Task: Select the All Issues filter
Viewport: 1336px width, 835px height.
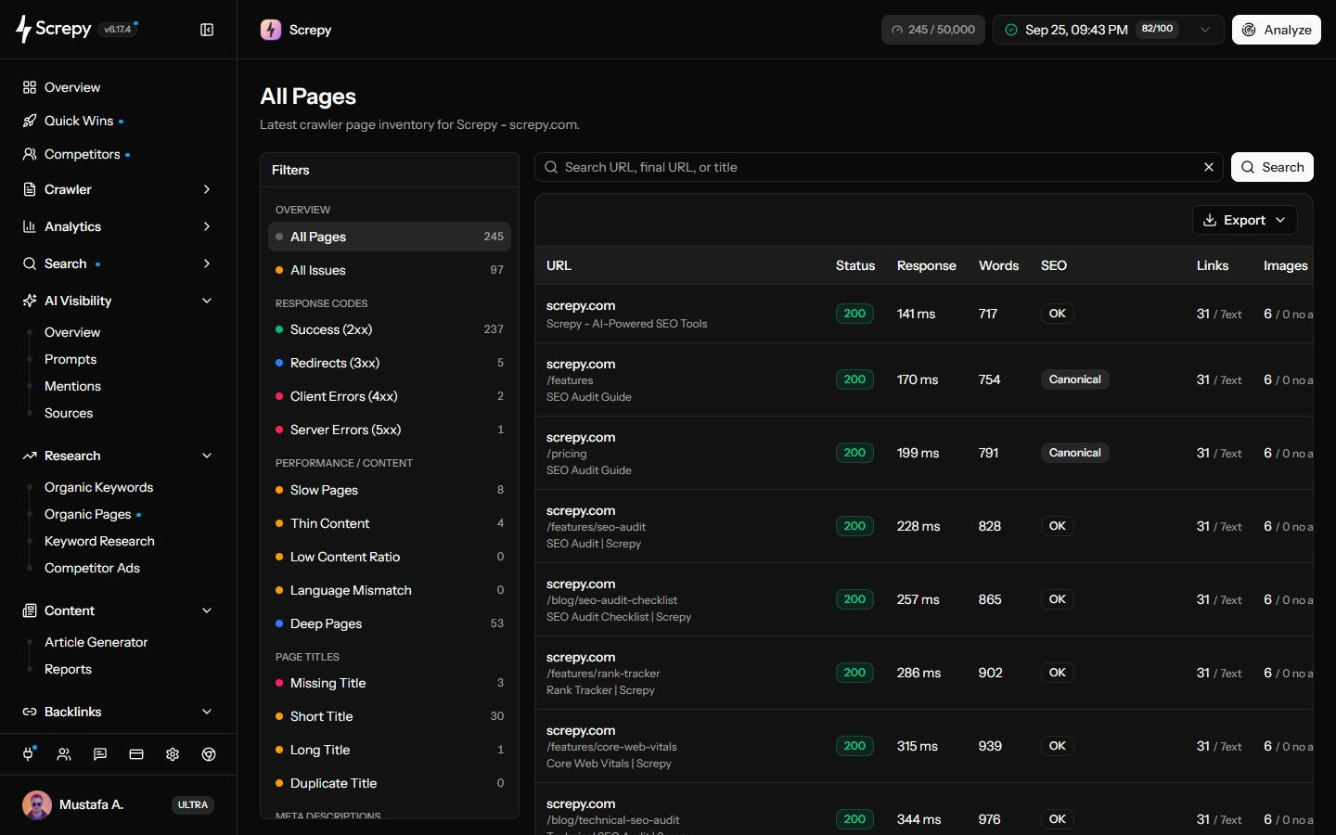Action: click(390, 270)
